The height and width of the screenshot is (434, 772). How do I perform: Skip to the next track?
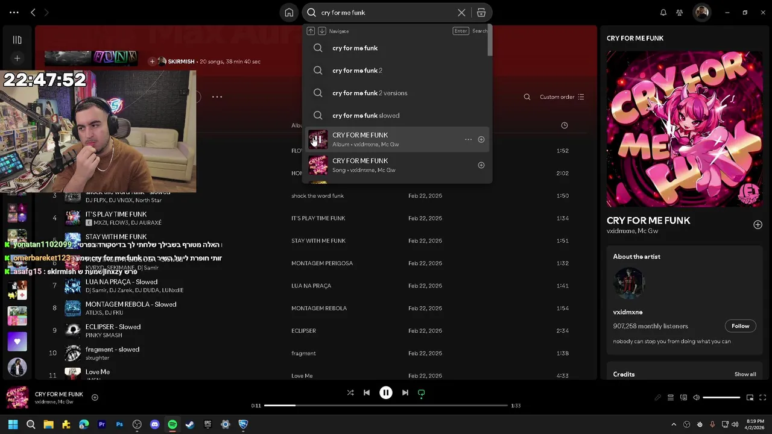[x=405, y=392]
